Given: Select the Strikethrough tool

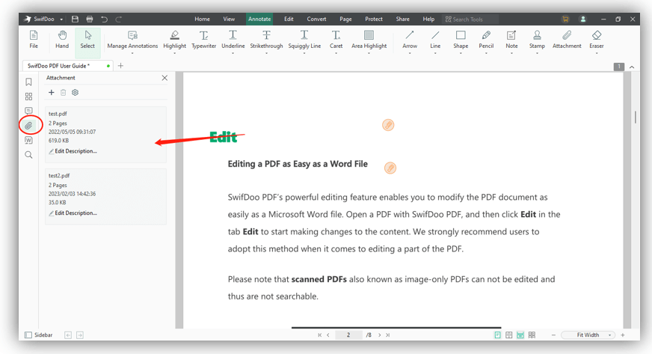Looking at the screenshot, I should point(266,40).
